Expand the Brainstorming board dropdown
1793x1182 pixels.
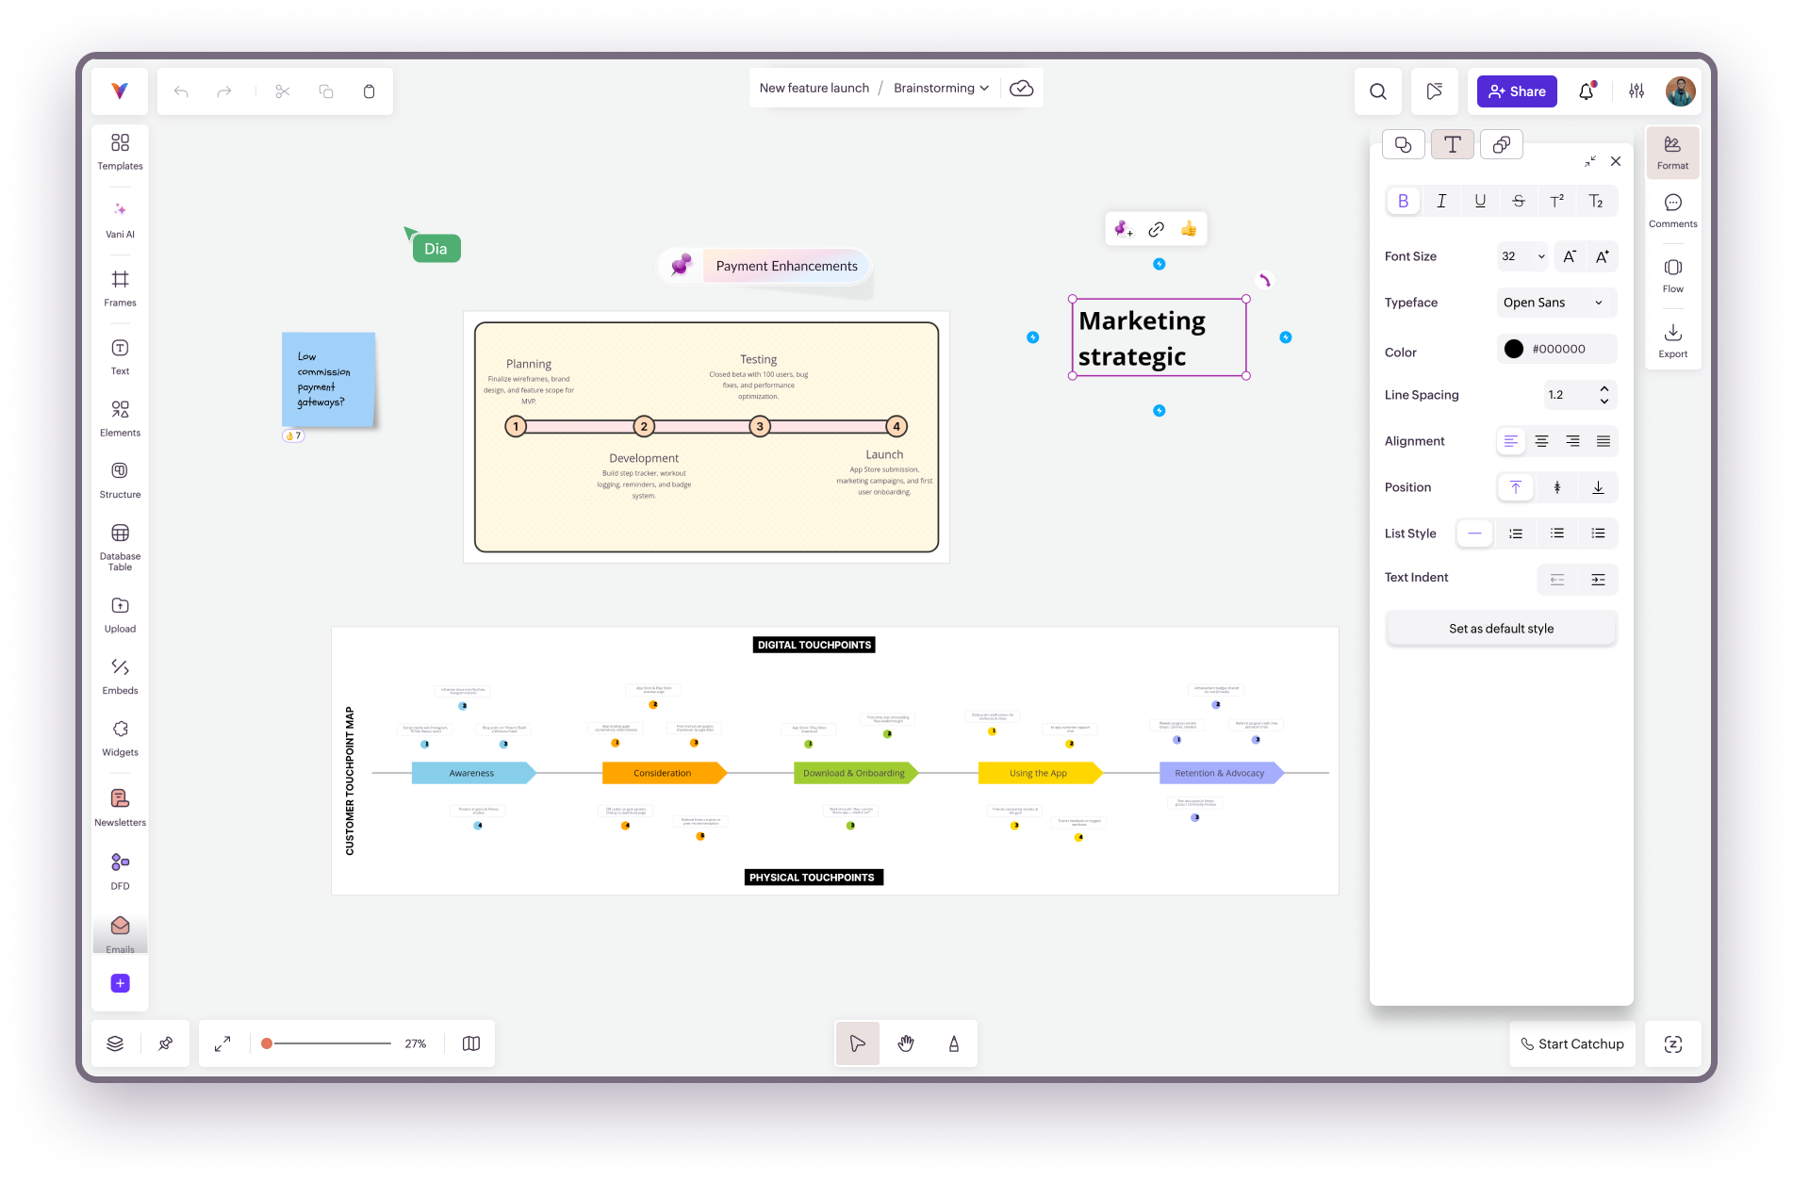click(941, 88)
